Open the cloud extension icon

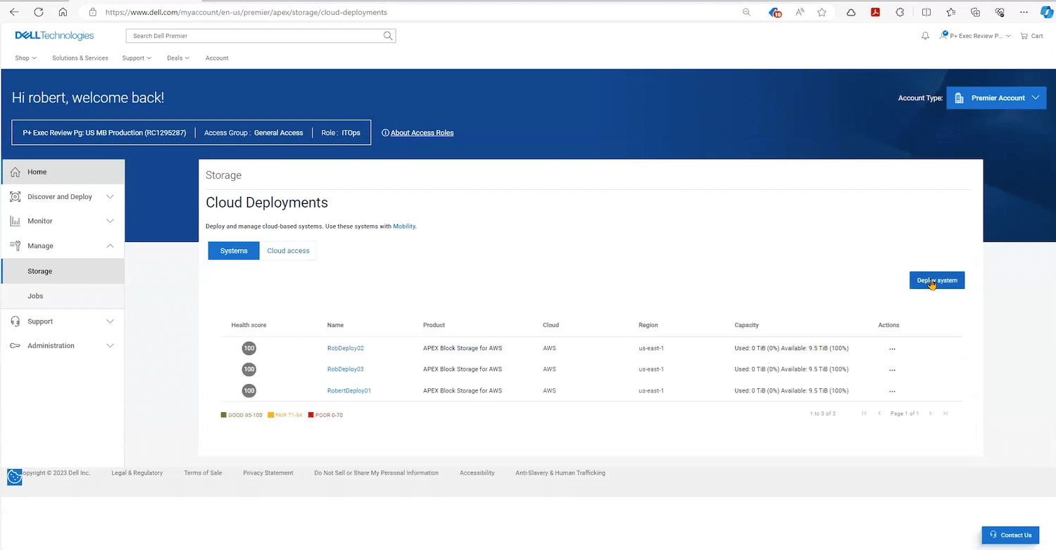[x=851, y=12]
